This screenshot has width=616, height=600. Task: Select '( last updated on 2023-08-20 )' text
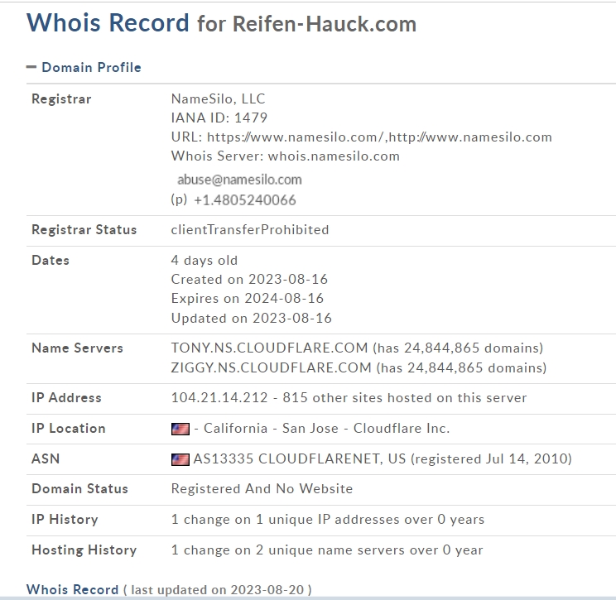[218, 590]
